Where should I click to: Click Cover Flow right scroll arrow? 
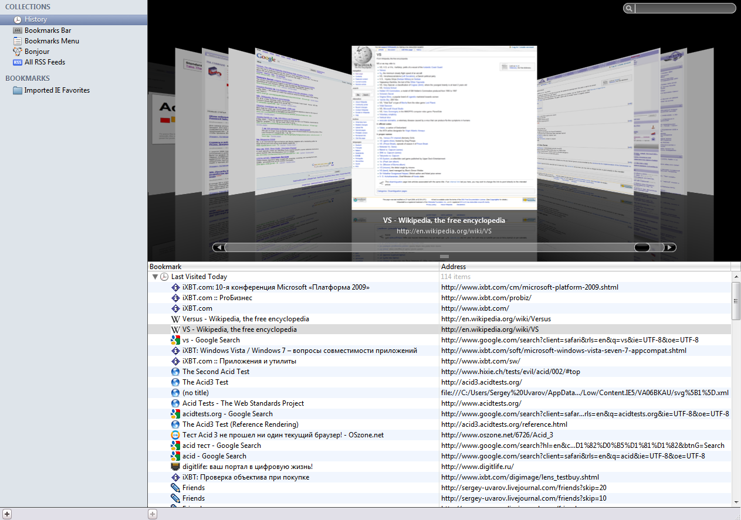point(670,247)
